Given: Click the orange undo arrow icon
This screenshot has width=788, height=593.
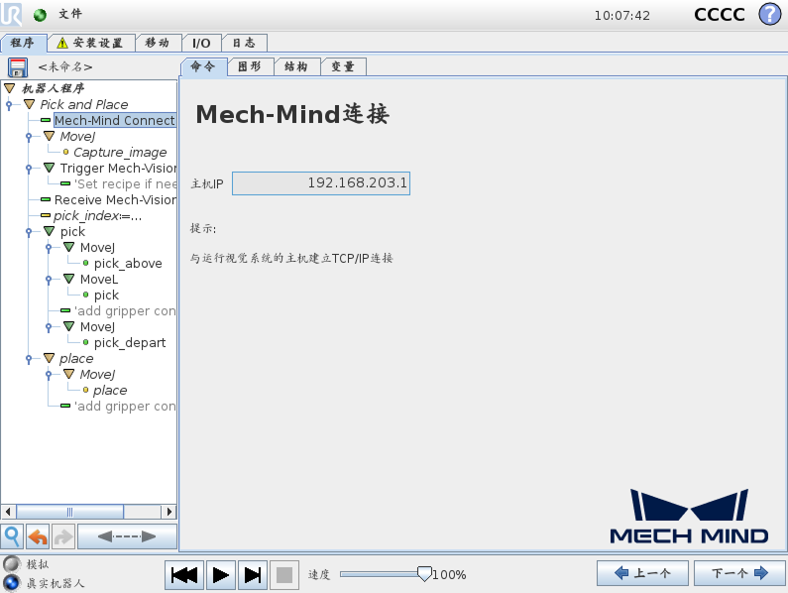Looking at the screenshot, I should tap(38, 536).
